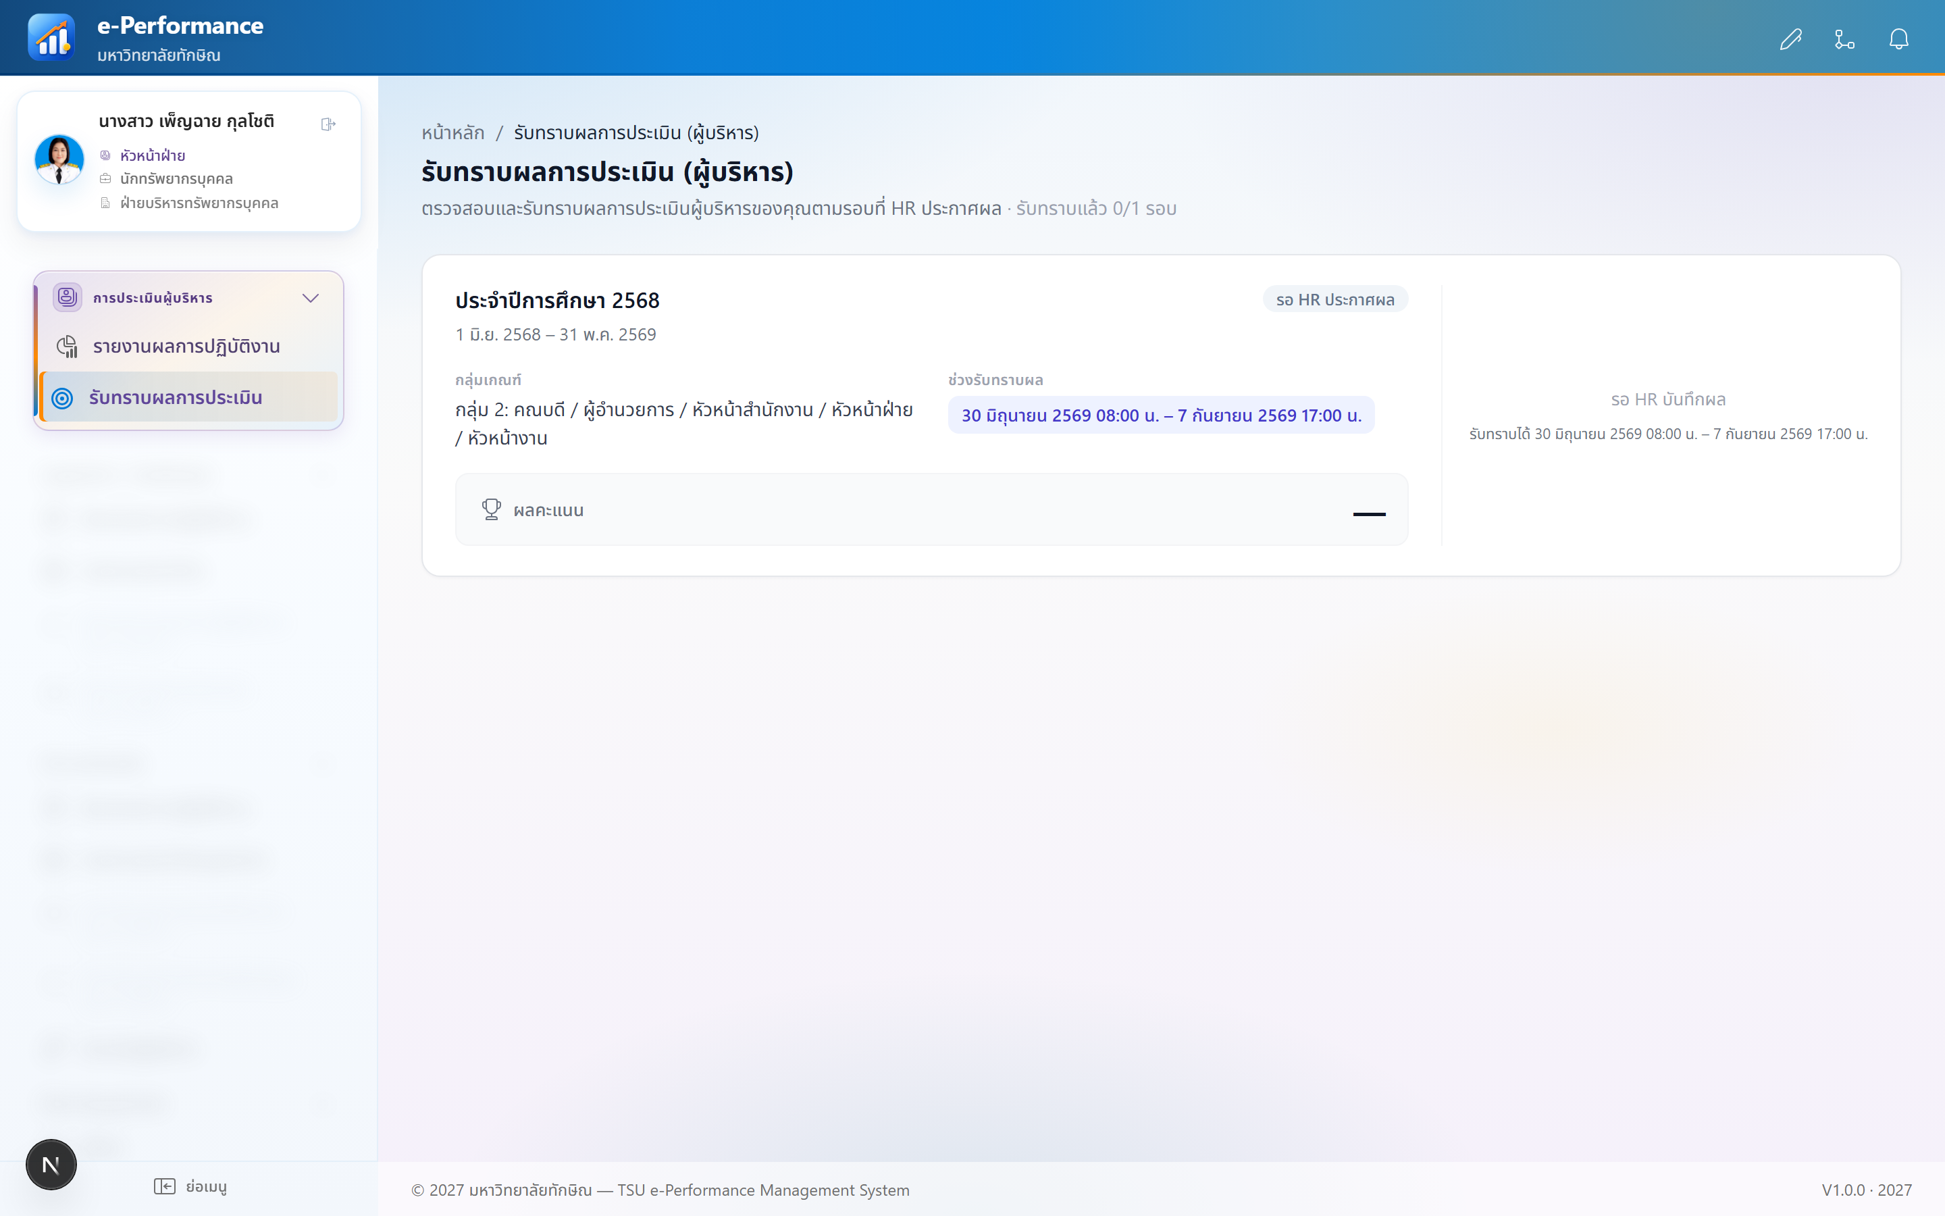This screenshot has width=1945, height=1216.
Task: Click the รอ HR ประกาศผล status badge
Action: tap(1335, 299)
